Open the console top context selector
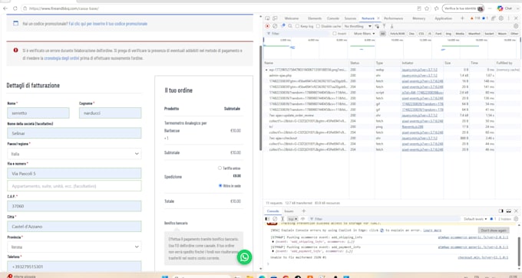The image size is (522, 278). pos(292,219)
